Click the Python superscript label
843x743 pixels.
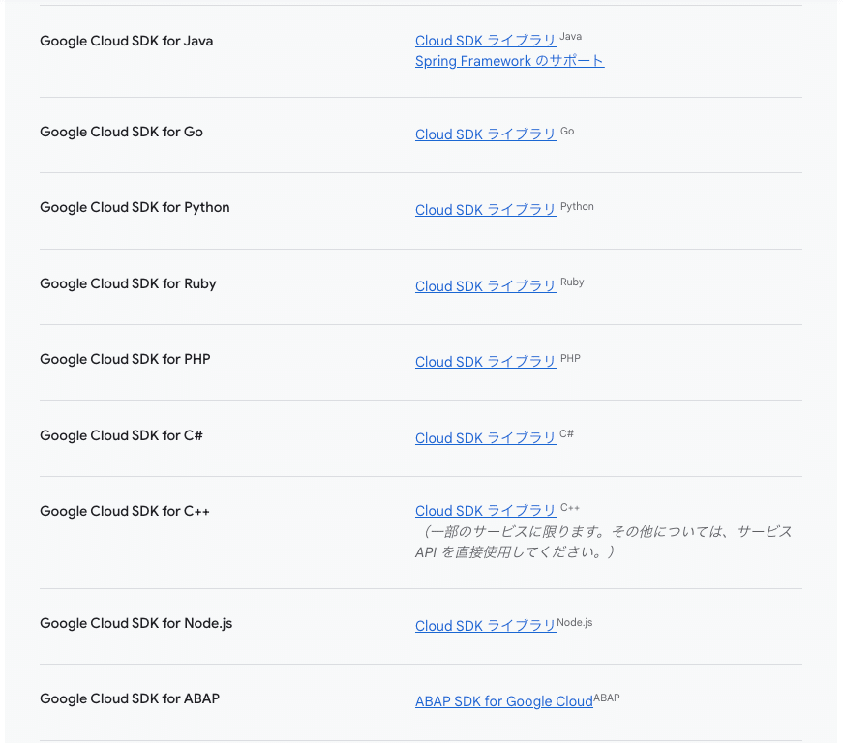pyautogui.click(x=578, y=207)
